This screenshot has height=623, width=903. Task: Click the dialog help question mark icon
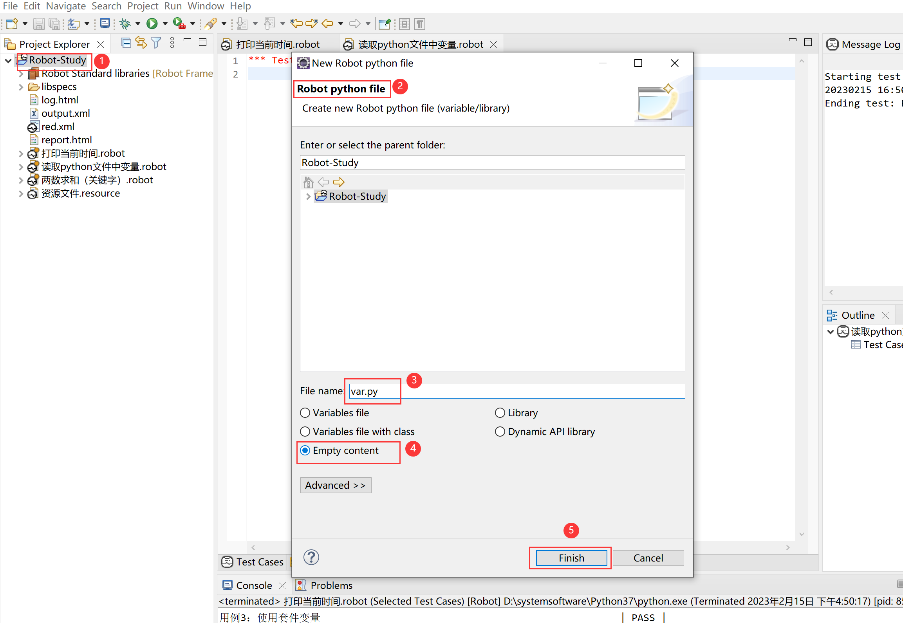[311, 557]
